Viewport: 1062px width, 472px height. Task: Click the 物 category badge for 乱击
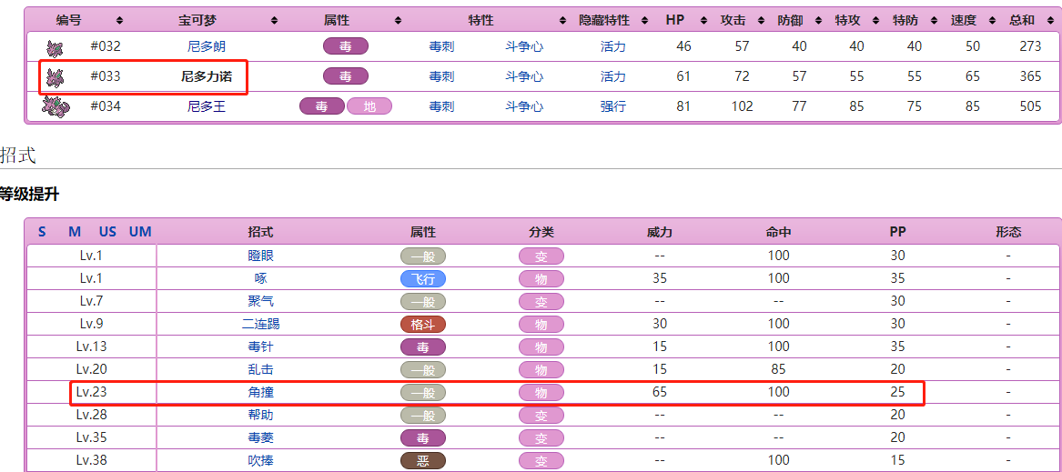coord(541,370)
